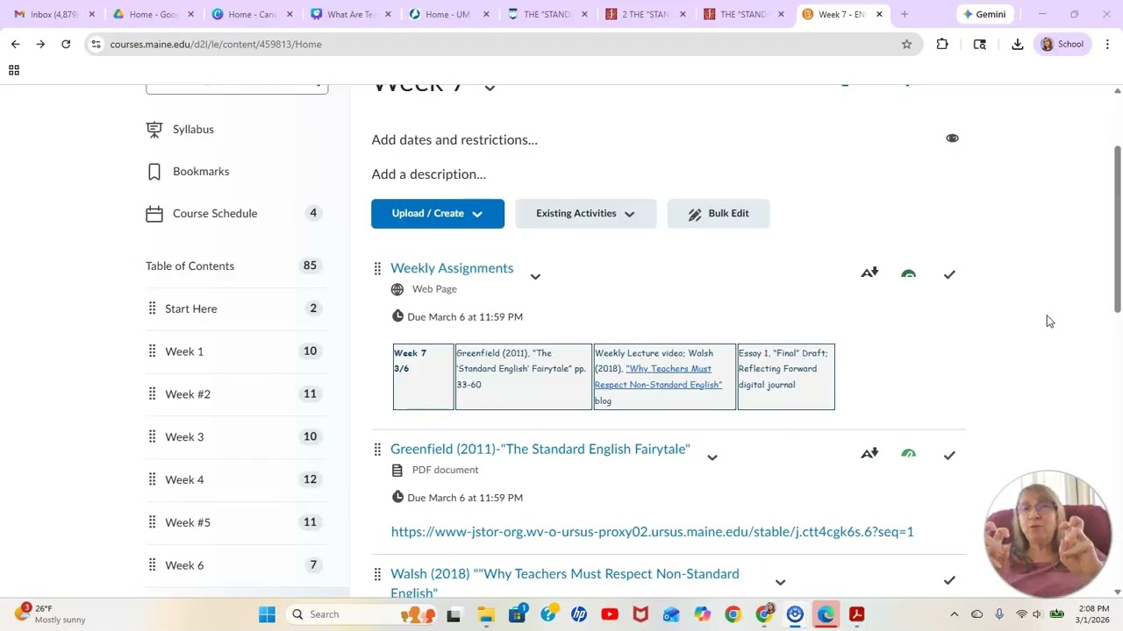Open the Syllabus link in the sidebar
The width and height of the screenshot is (1123, 631).
(x=193, y=129)
